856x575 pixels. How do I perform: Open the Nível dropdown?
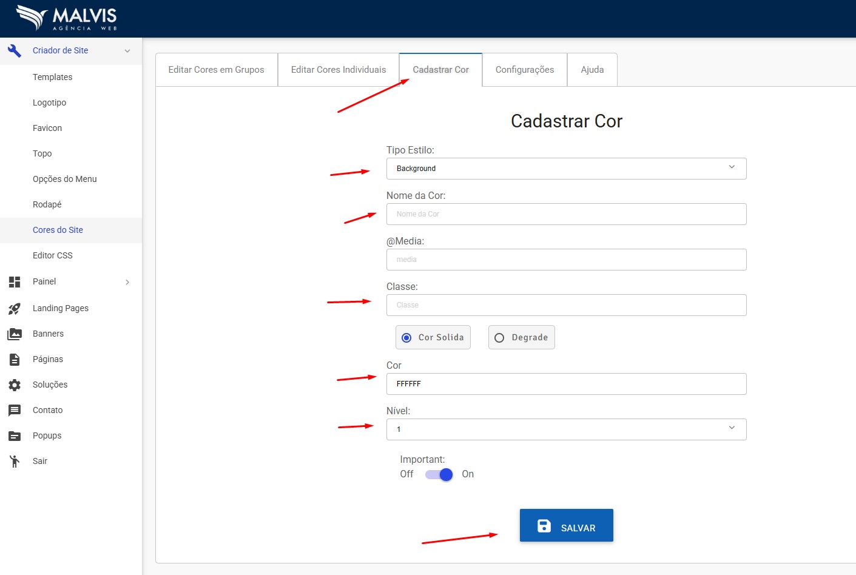(566, 429)
